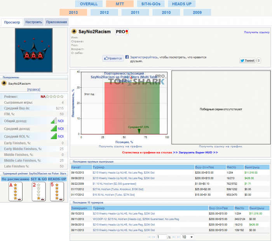Click NOI link for Общий доход
Viewport: 272px width, 241px height.
coord(61,121)
